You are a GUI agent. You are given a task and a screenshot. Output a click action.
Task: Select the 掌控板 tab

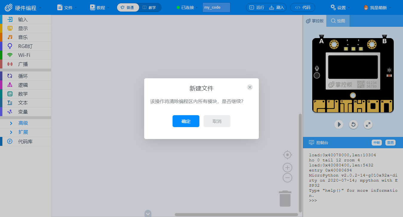(x=315, y=21)
